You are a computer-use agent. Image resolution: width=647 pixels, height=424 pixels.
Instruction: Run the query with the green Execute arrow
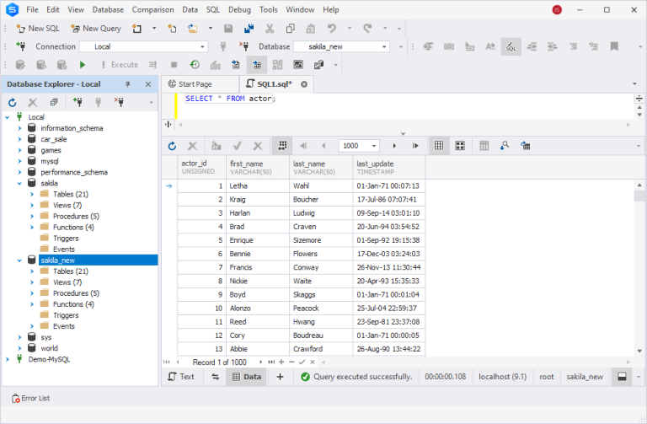pos(83,64)
